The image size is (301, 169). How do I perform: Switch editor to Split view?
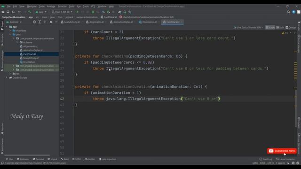pos(280,28)
